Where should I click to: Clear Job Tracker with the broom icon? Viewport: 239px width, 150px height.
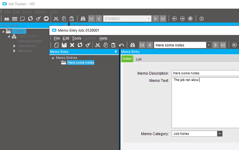click(38, 19)
